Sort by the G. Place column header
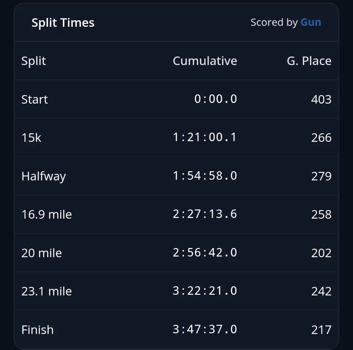Viewport: 353px width, 350px height. [309, 61]
